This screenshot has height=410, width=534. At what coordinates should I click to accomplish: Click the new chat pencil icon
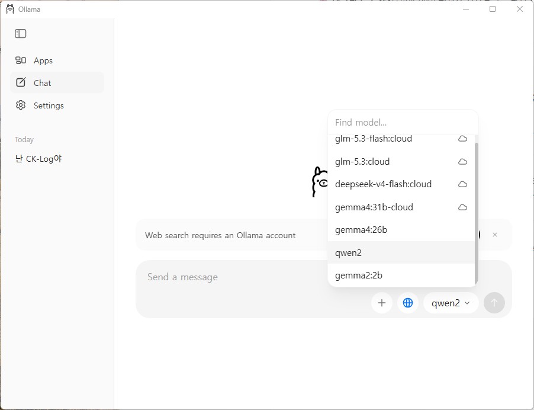[21, 82]
